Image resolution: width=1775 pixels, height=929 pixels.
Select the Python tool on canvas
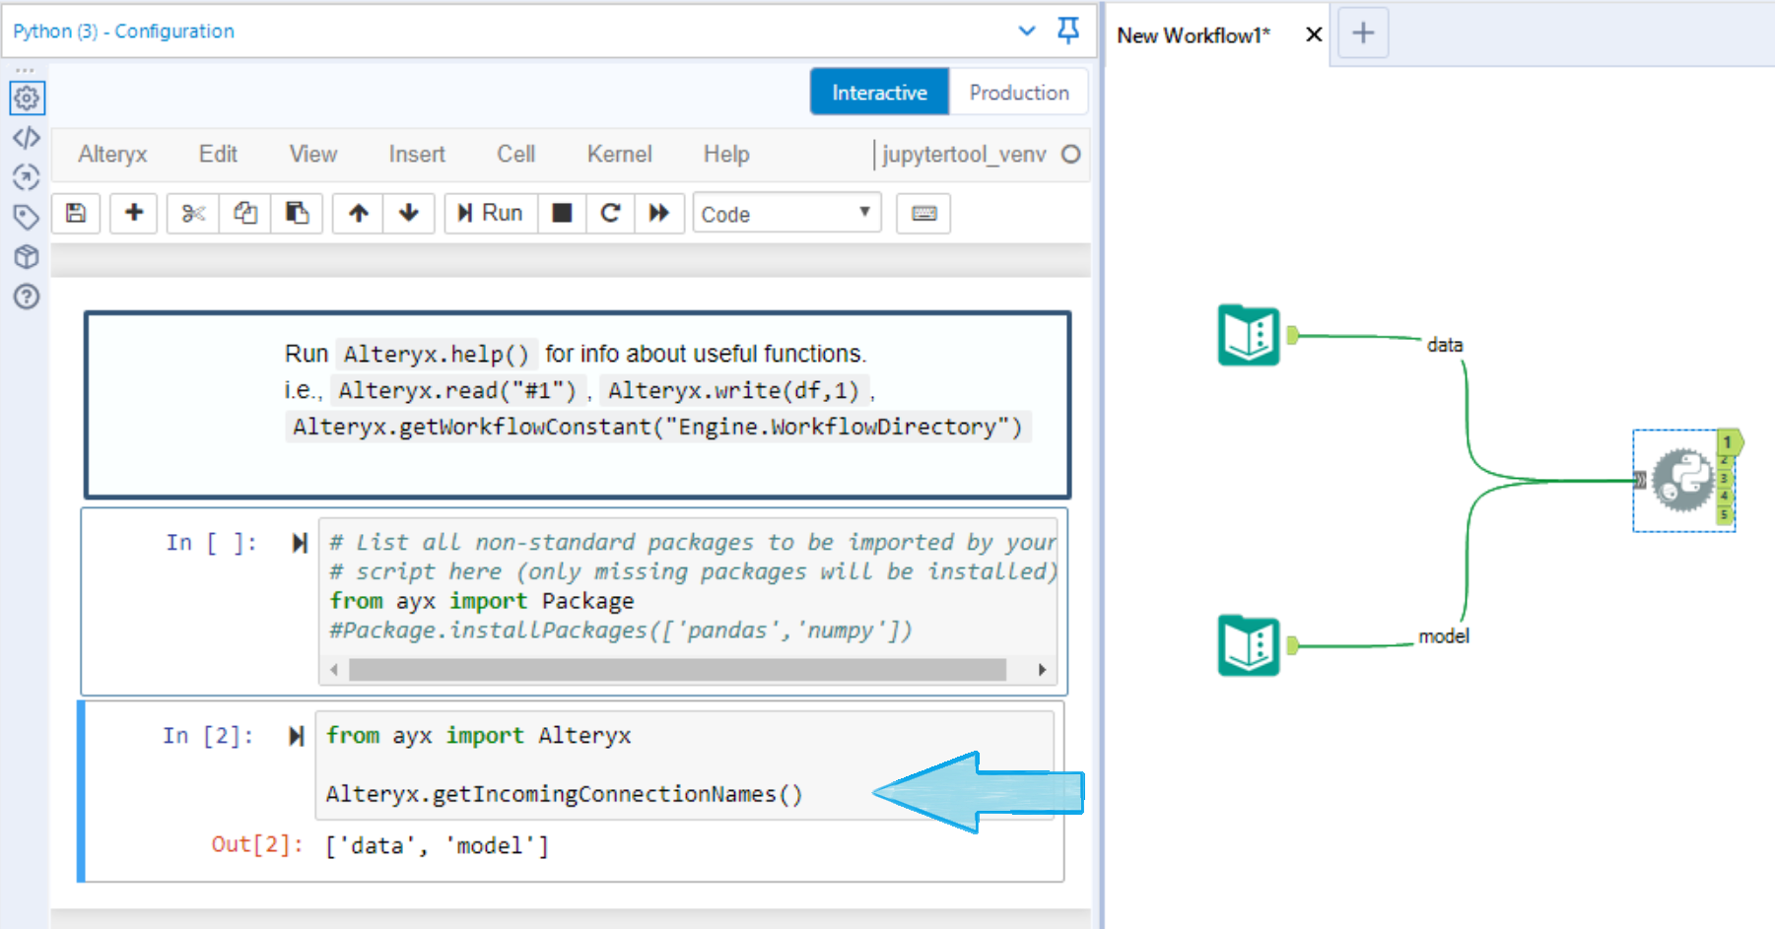(x=1683, y=481)
